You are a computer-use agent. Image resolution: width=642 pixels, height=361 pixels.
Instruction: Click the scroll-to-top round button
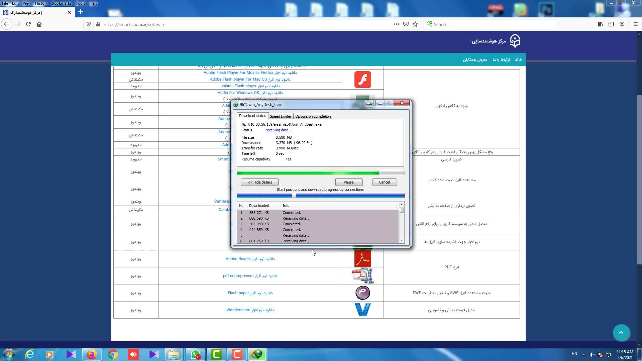pos(621,333)
